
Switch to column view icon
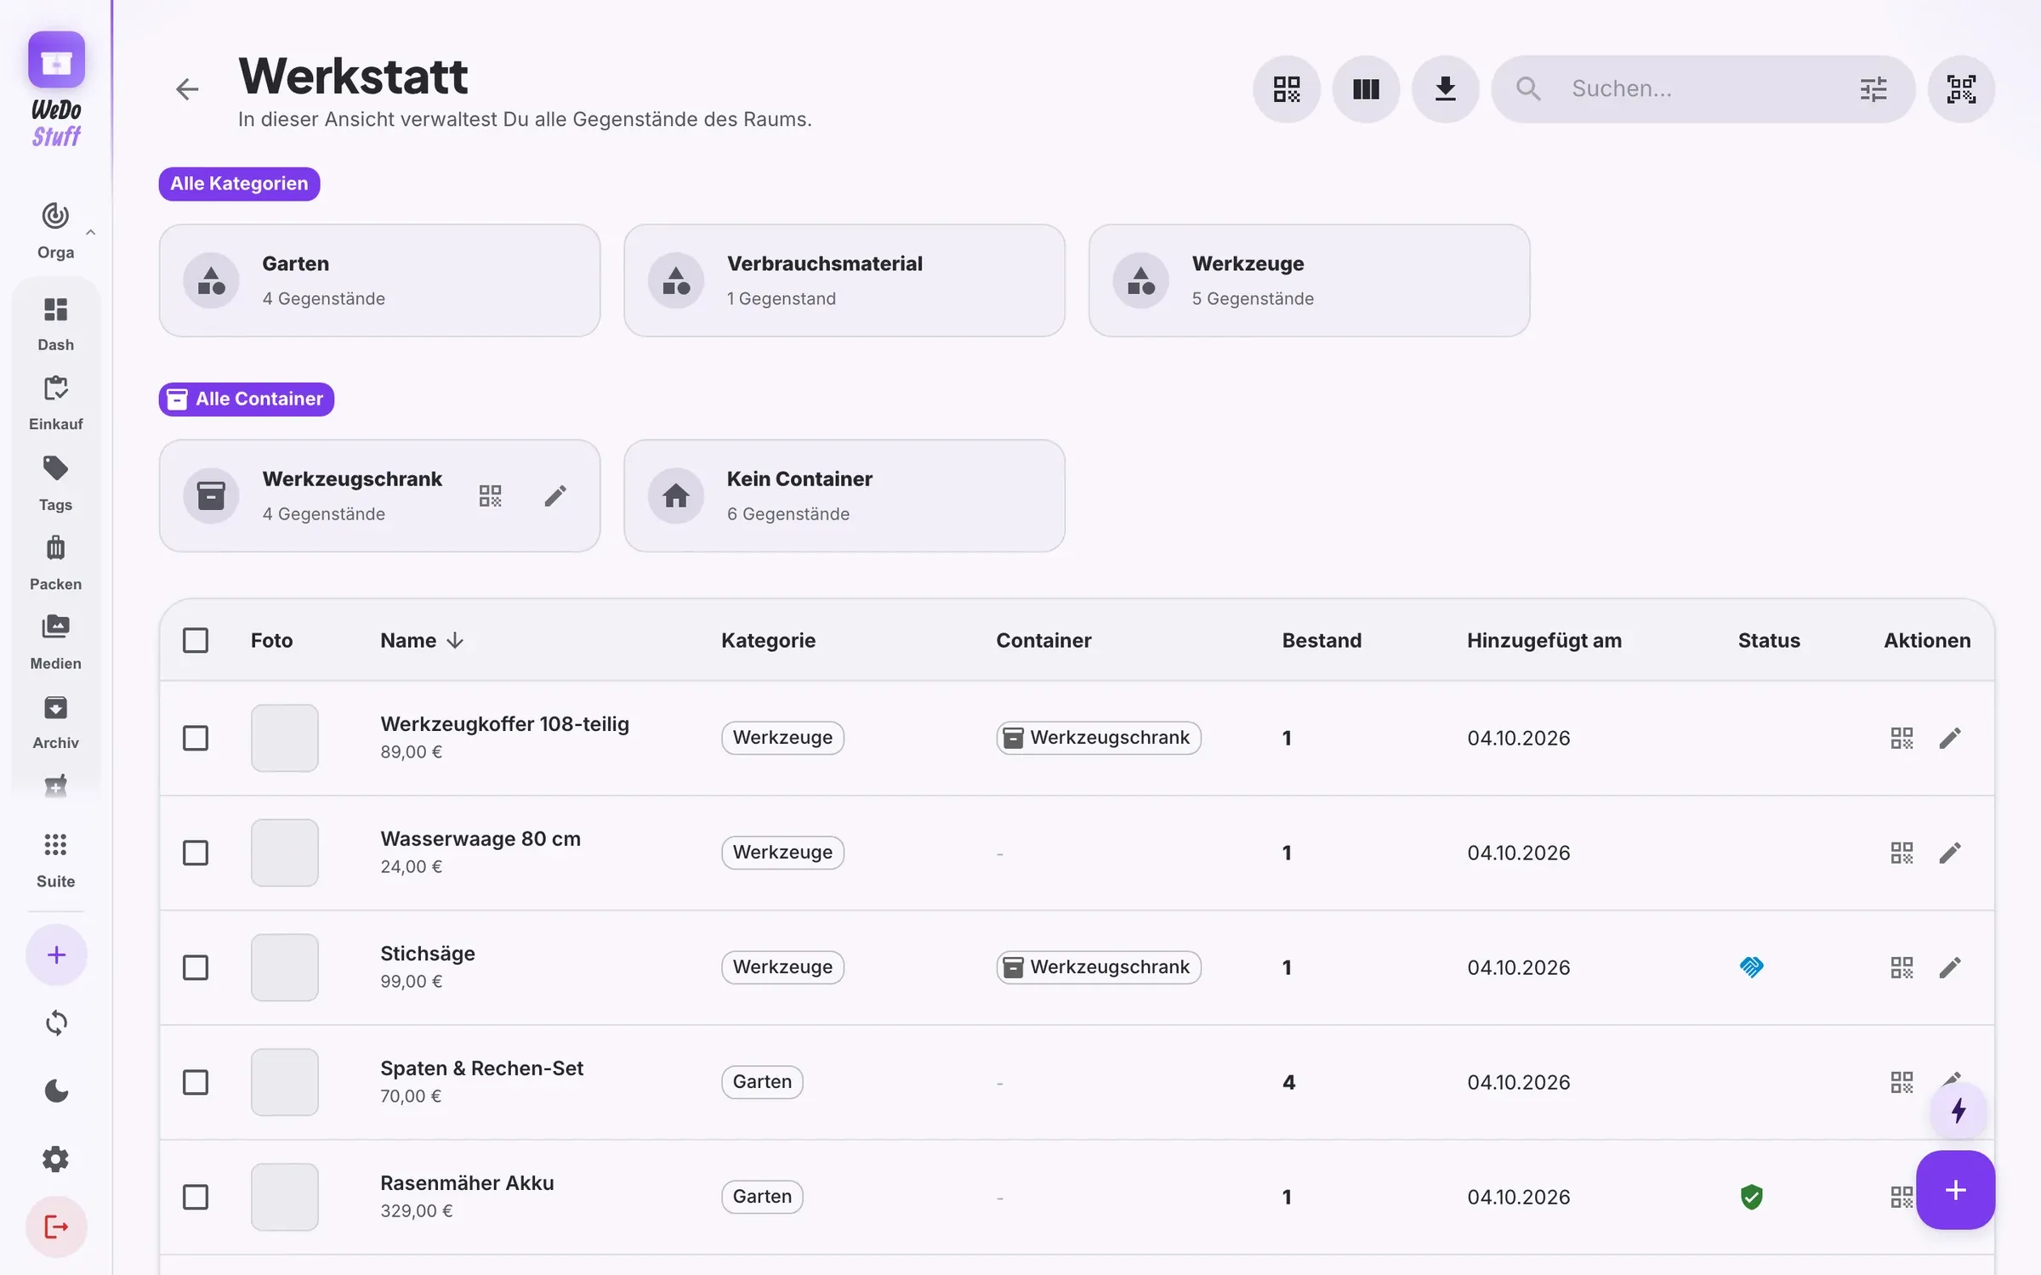(1366, 89)
